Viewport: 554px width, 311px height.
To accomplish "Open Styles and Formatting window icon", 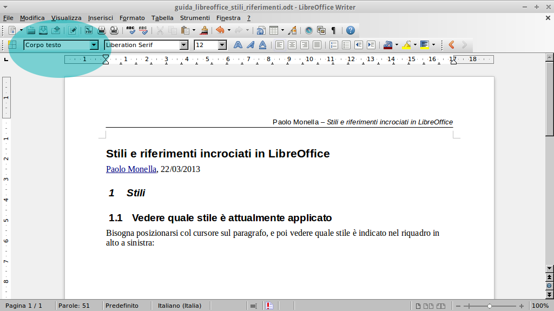I will tap(12, 45).
